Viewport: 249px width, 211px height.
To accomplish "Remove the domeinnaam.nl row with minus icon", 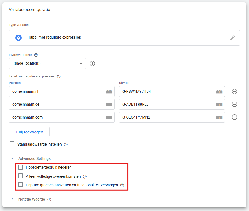I will click(234, 91).
